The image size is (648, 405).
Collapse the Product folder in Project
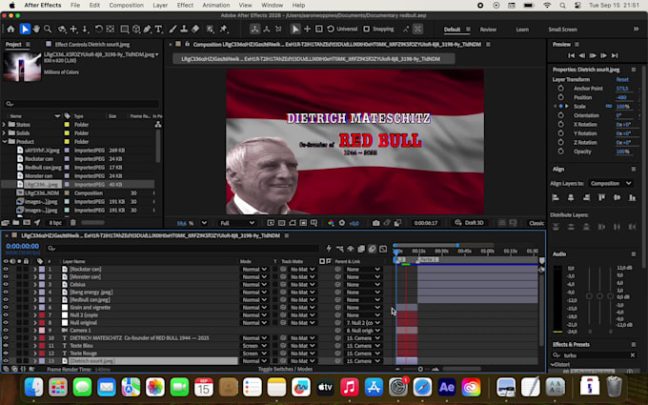4,141
